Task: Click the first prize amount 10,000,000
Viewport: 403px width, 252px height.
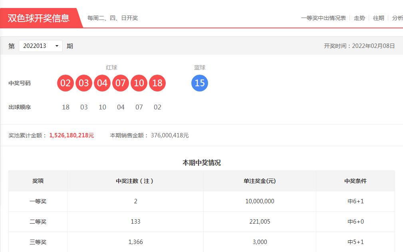Action: (x=260, y=201)
